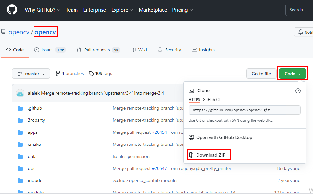Click the terminal icon beside Clone

tap(191, 91)
